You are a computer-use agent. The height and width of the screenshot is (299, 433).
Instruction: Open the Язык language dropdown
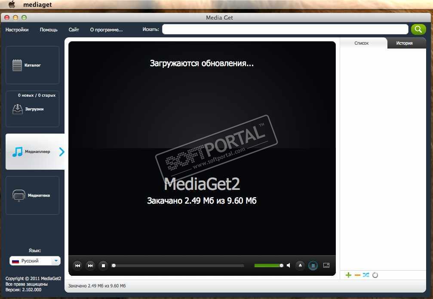click(x=35, y=261)
